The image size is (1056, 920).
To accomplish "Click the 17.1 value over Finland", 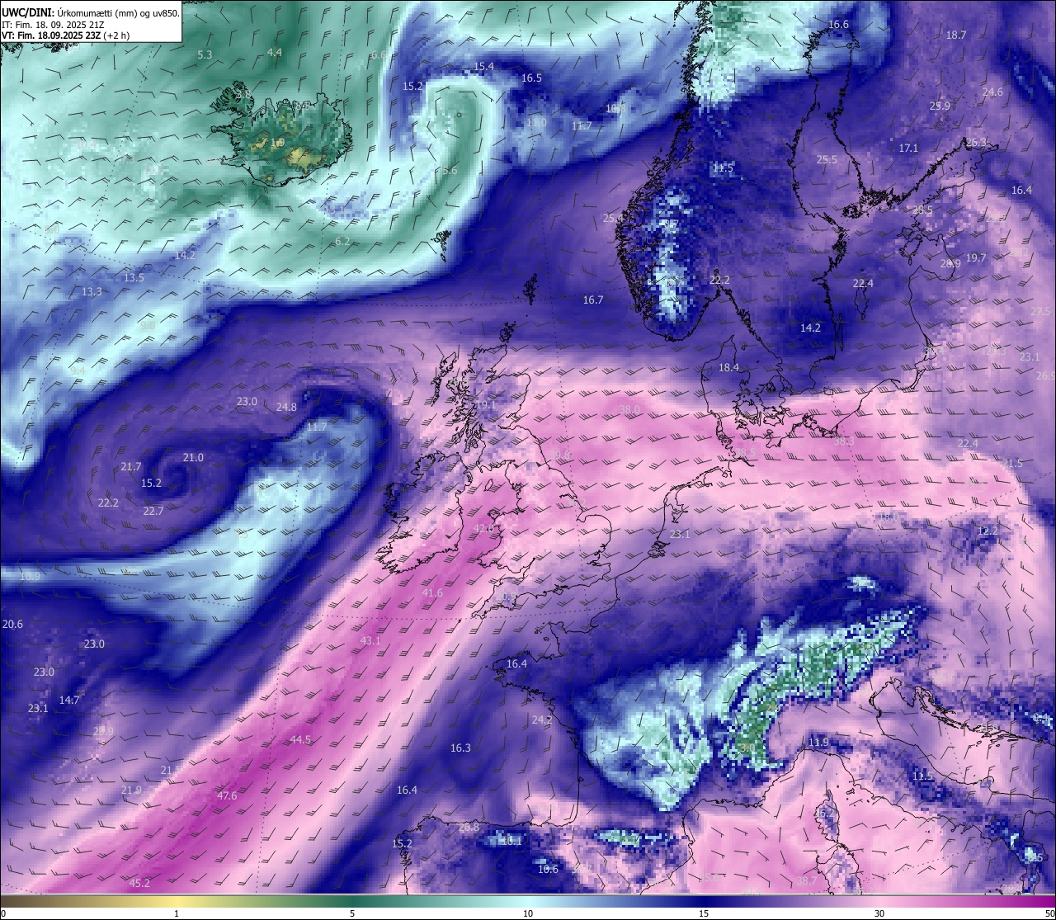I will (908, 148).
